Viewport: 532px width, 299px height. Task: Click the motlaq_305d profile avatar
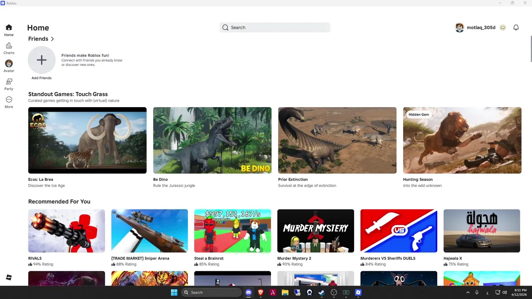(x=459, y=27)
